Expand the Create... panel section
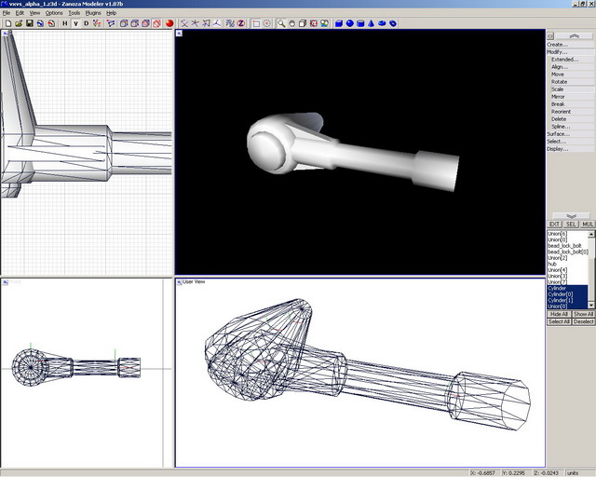The height and width of the screenshot is (477, 596). click(x=557, y=44)
